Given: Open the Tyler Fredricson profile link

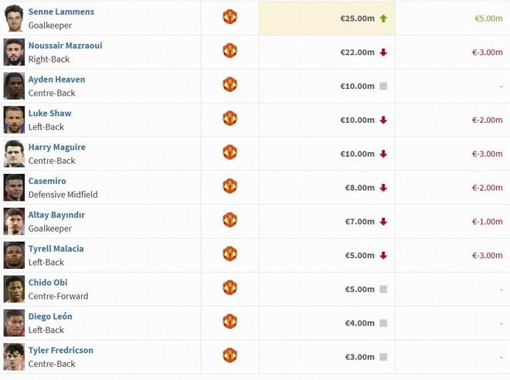Looking at the screenshot, I should 60,350.
